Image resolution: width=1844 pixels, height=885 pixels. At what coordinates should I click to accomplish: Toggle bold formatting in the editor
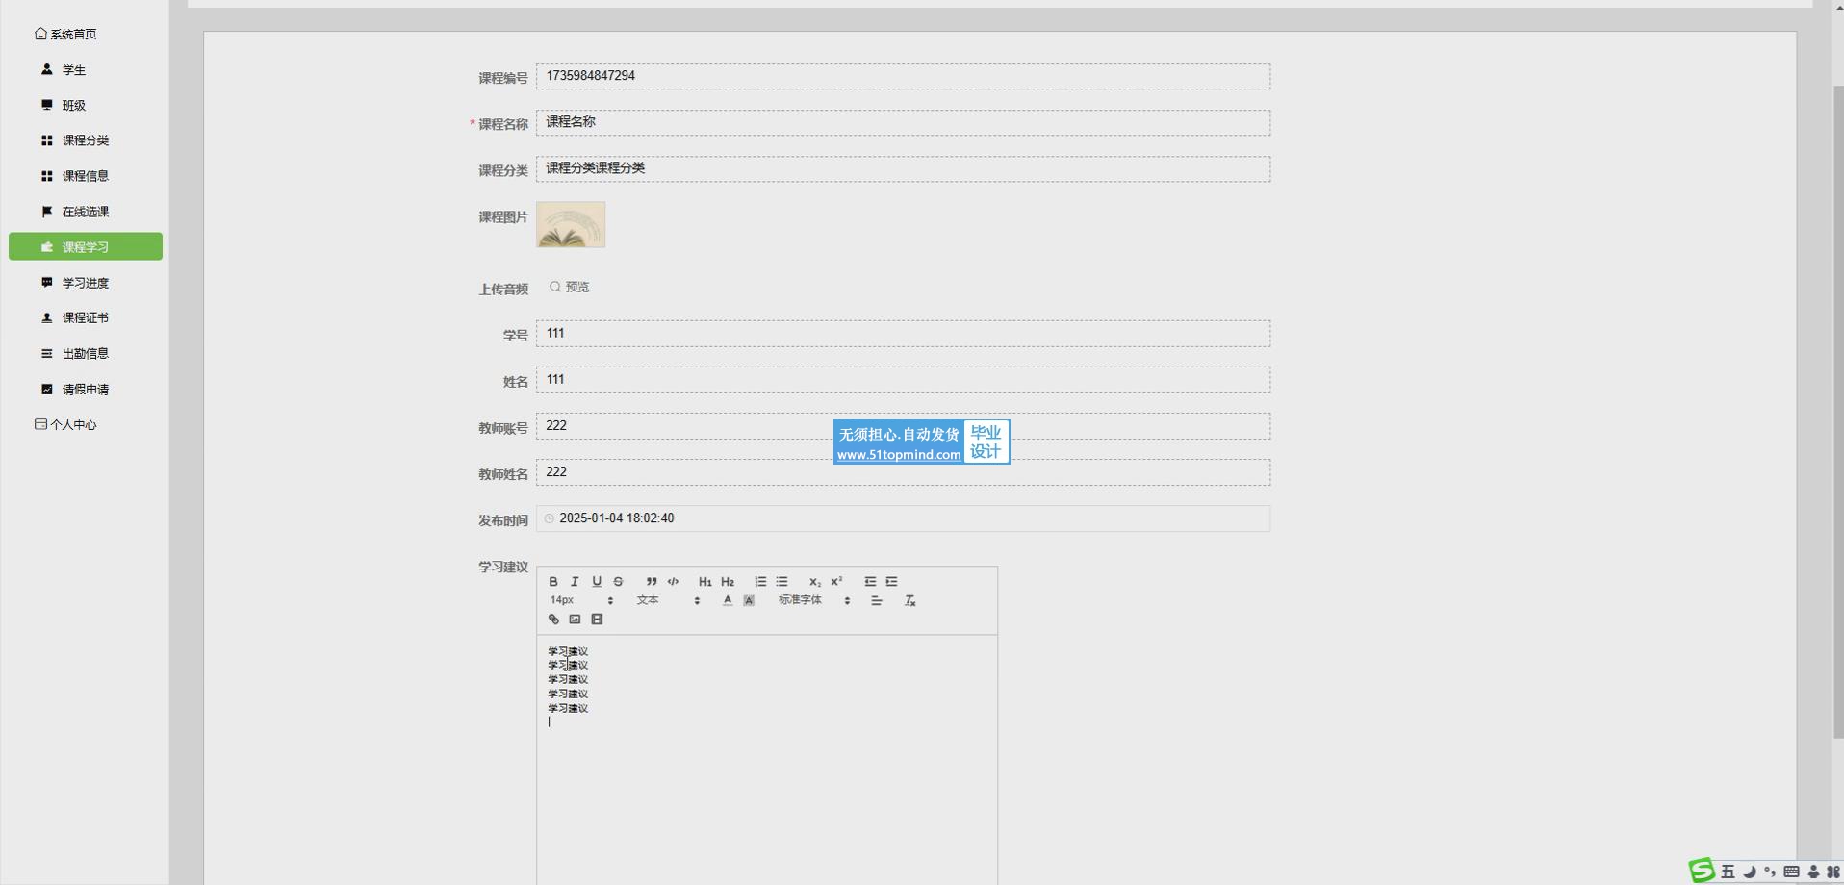click(553, 582)
